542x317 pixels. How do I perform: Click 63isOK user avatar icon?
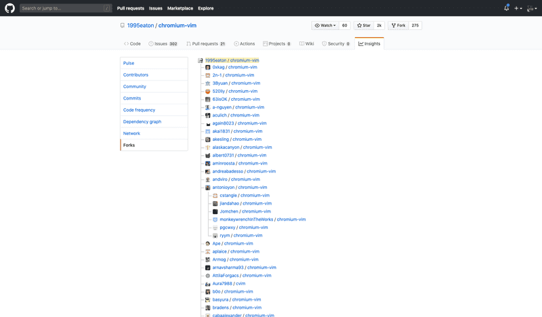208,99
